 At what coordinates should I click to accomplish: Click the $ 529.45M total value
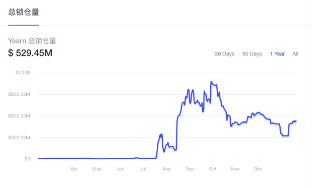30,53
